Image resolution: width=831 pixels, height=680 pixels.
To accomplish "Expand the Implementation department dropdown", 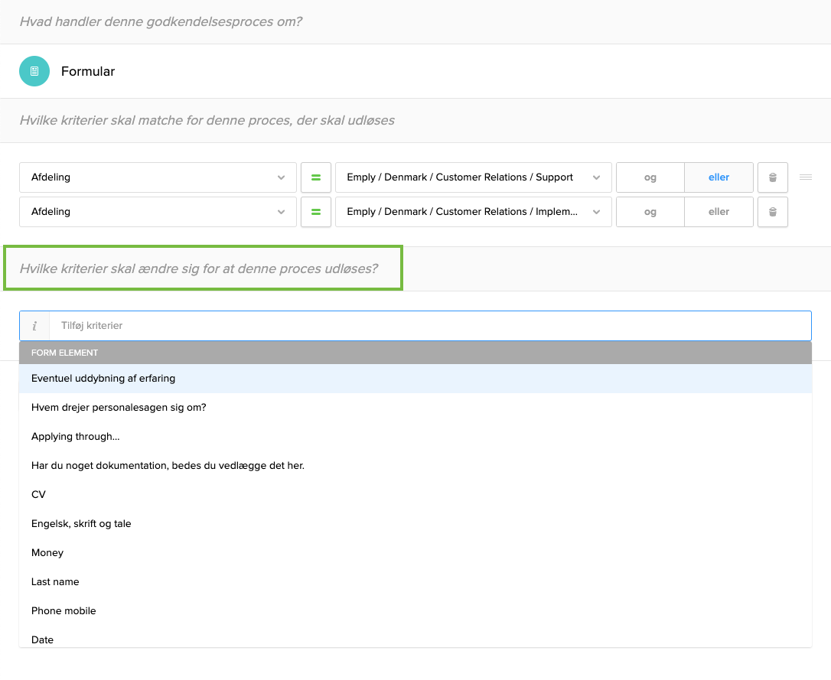I will click(x=598, y=212).
